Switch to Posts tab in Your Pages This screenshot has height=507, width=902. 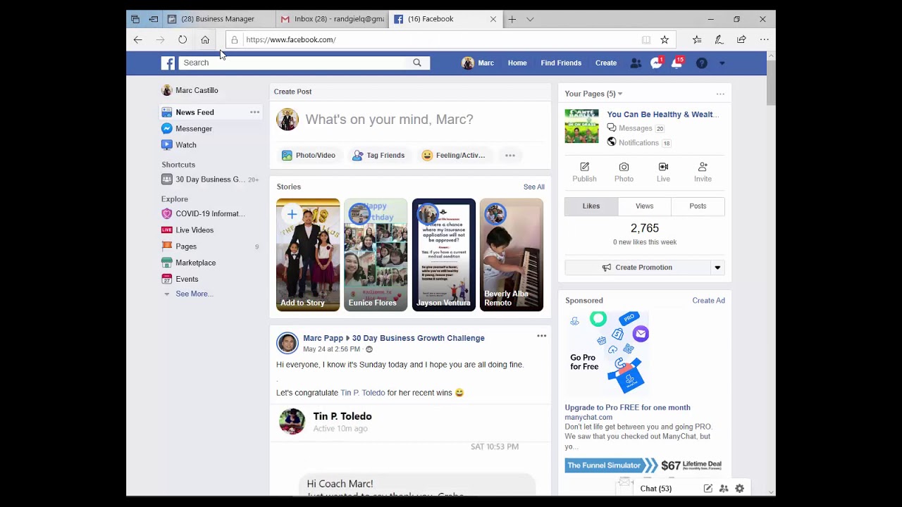[698, 206]
